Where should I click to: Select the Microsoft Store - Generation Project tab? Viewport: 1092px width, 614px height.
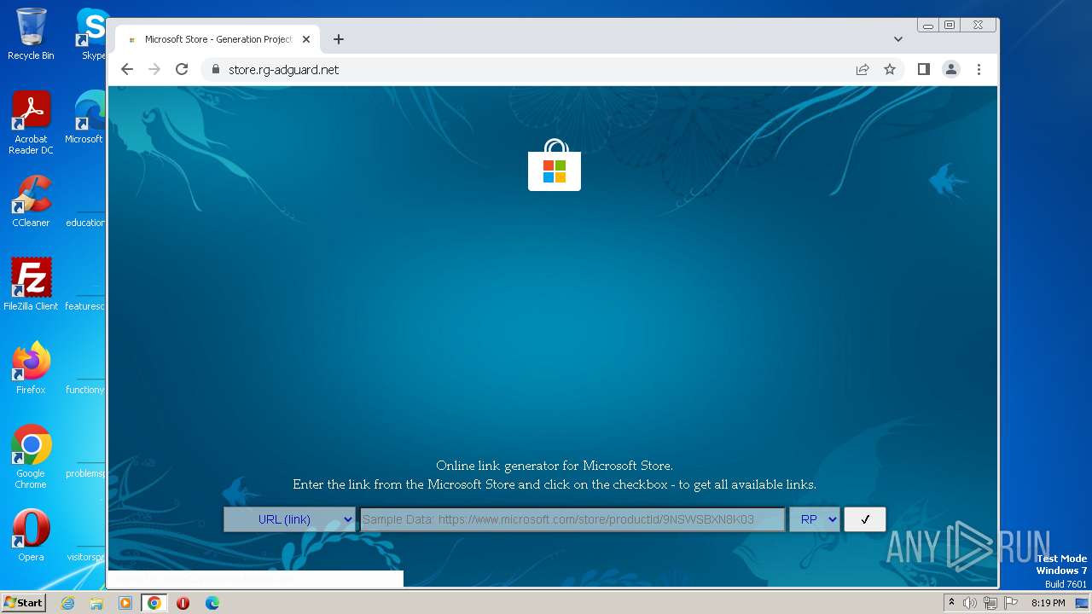[x=218, y=39]
